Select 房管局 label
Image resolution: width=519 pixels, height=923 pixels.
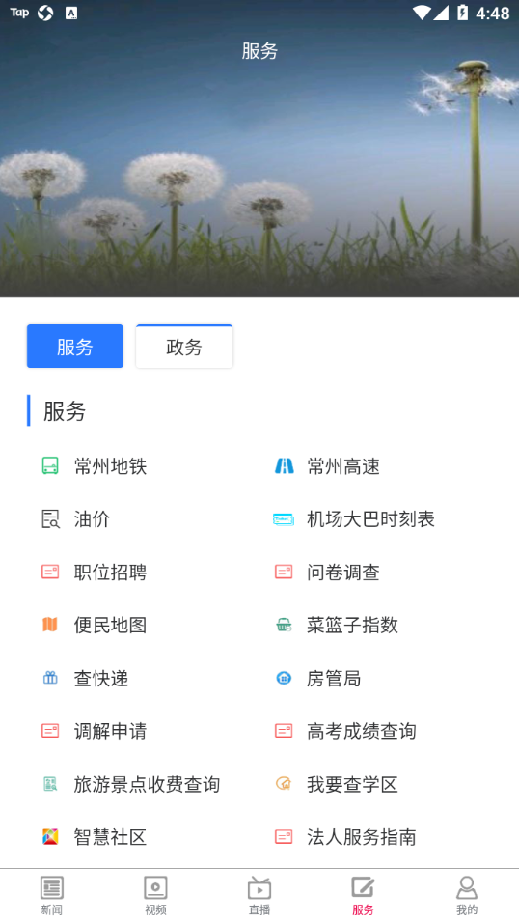[x=334, y=678]
